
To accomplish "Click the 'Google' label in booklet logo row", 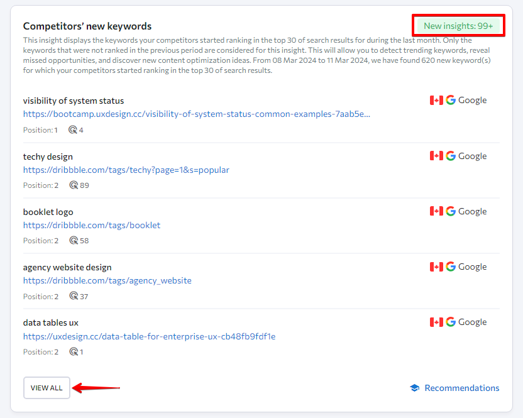I will point(472,211).
